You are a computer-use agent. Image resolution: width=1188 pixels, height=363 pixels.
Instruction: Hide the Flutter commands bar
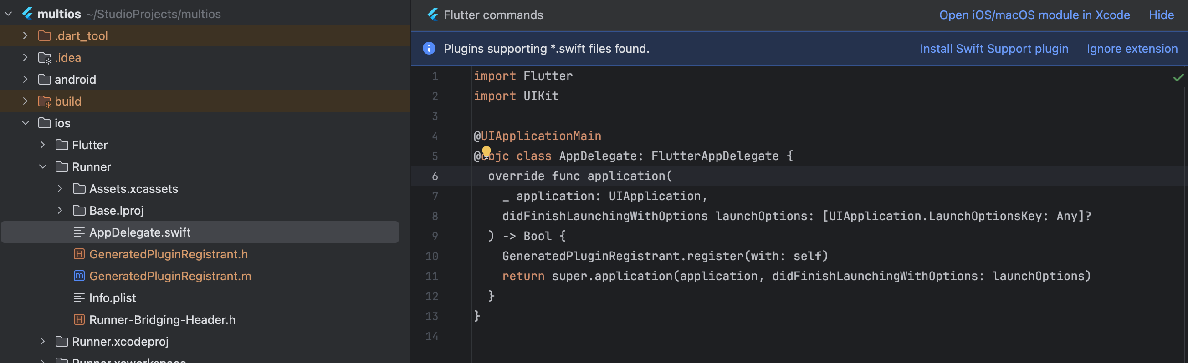coord(1161,15)
